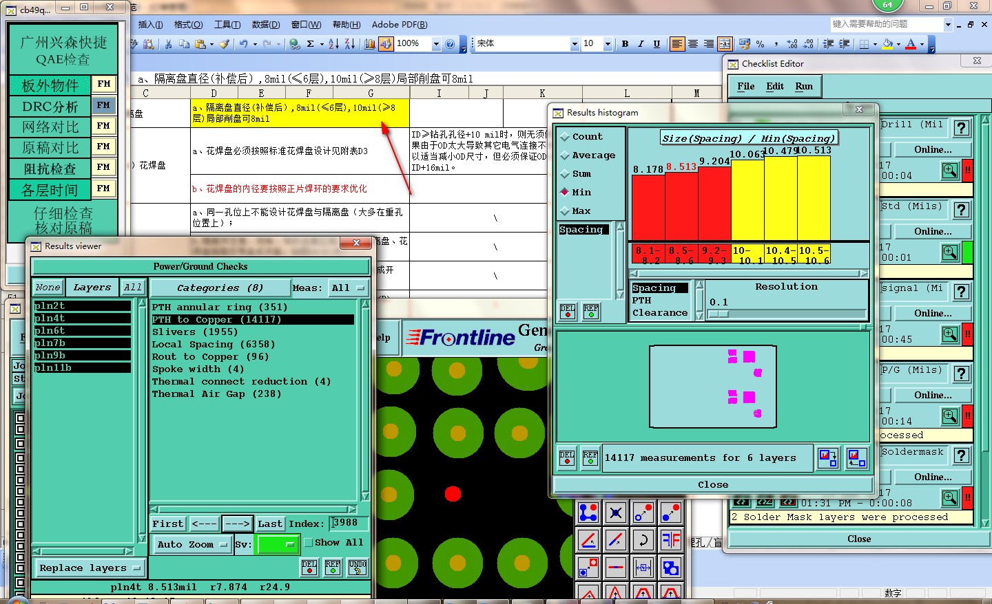
Task: Apply Percent Style with the % icon
Action: tap(761, 43)
